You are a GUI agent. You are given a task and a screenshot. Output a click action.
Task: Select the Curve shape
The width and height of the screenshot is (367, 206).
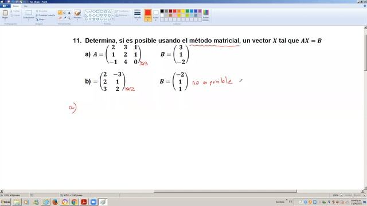(90, 11)
